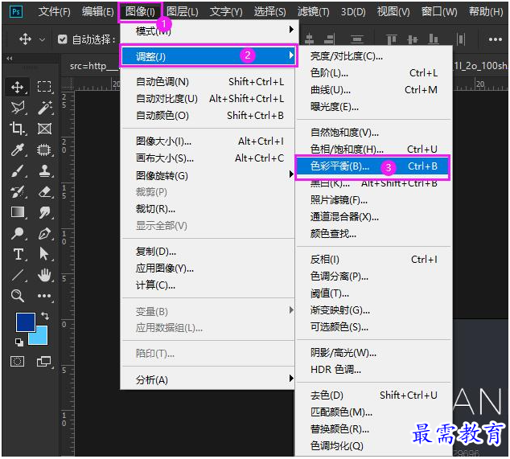Change screen mode button

44,361
